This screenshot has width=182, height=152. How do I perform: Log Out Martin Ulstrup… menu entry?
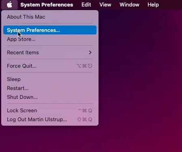pyautogui.click(x=50, y=120)
